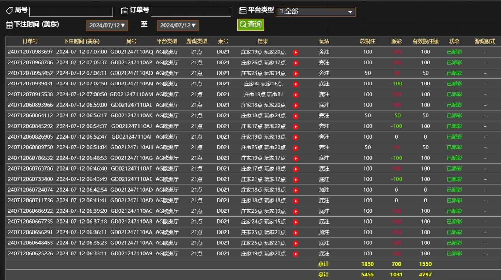
Task: Open replay for round GD021247110AE
Action: [x=296, y=179]
